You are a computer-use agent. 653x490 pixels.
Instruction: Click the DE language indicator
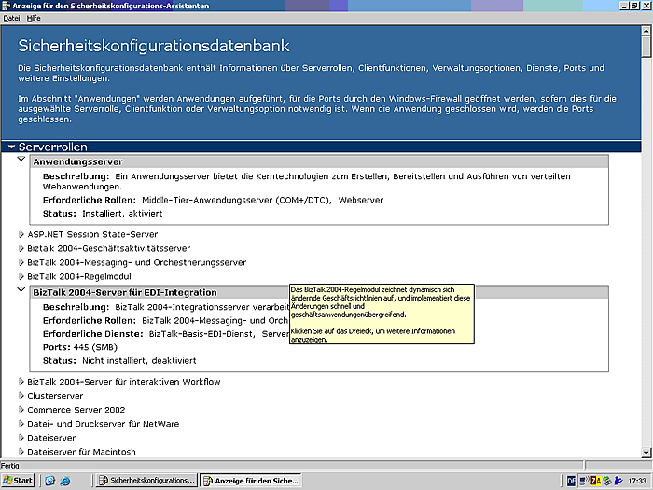(x=571, y=481)
